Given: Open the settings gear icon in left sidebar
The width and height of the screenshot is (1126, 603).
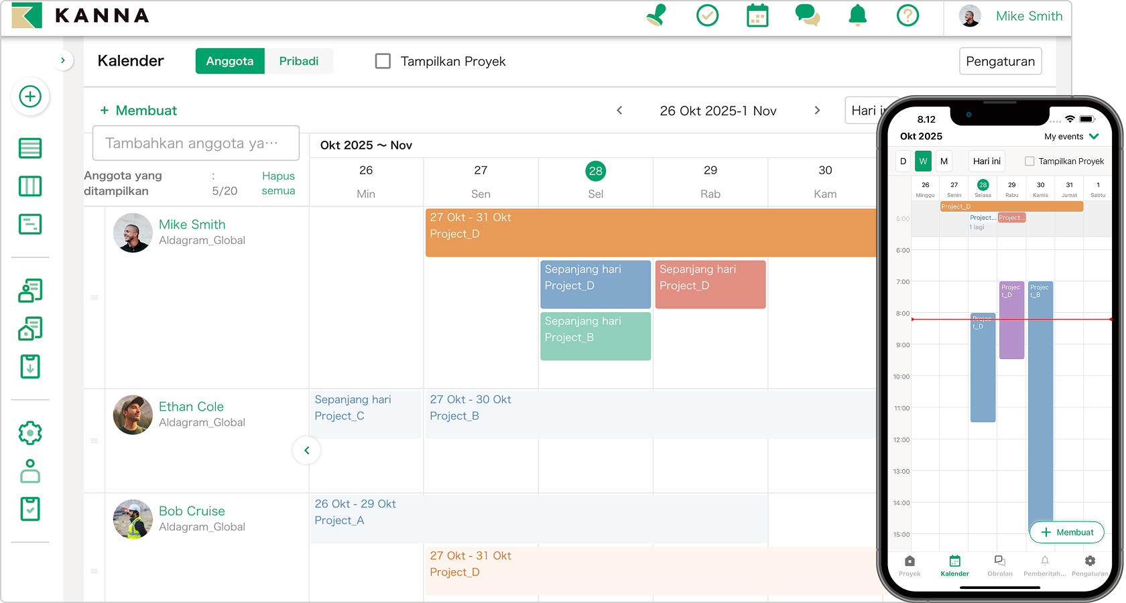Looking at the screenshot, I should coord(29,433).
